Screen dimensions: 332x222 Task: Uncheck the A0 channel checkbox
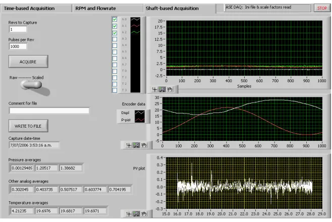(x=115, y=20)
